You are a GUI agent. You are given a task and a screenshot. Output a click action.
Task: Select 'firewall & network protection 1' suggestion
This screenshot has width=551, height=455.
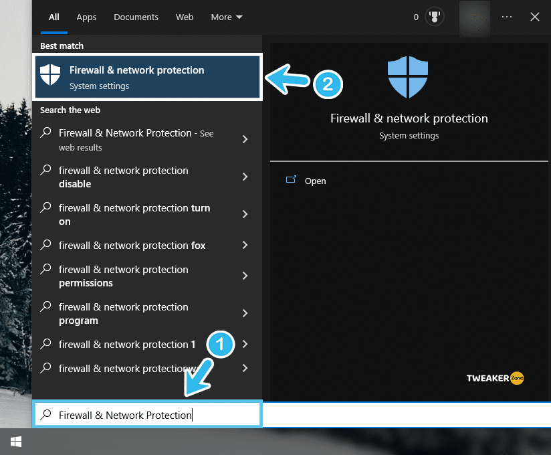(127, 345)
